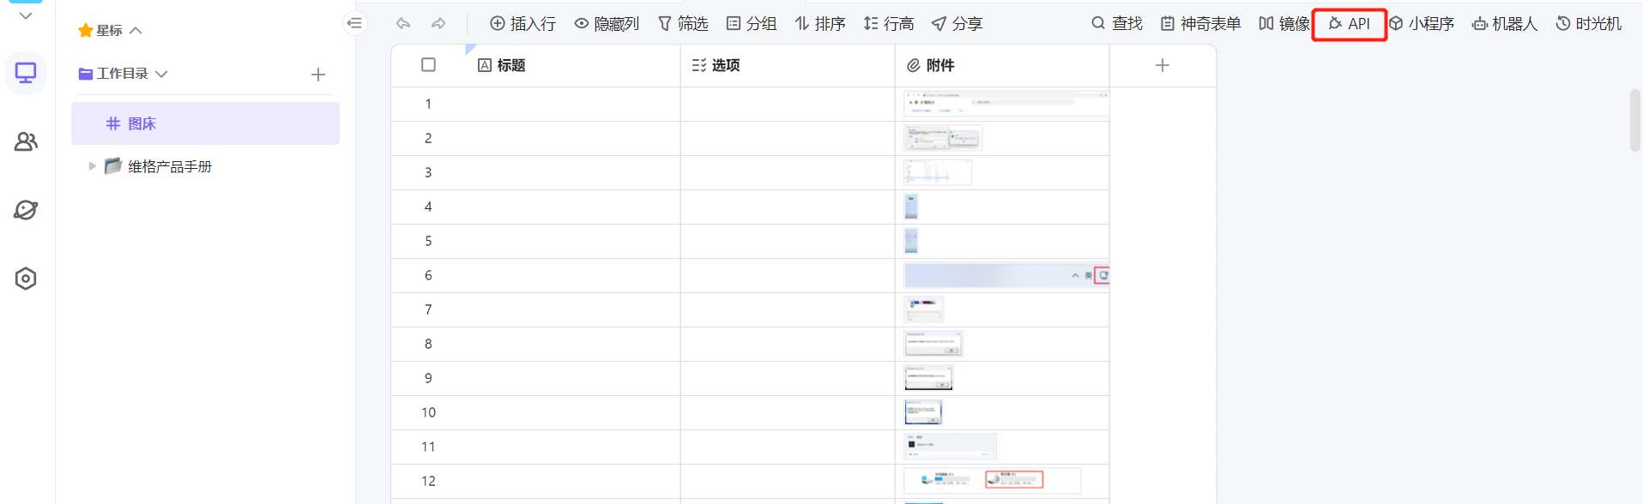Open the planet explore icon
This screenshot has width=1643, height=504.
pos(26,210)
